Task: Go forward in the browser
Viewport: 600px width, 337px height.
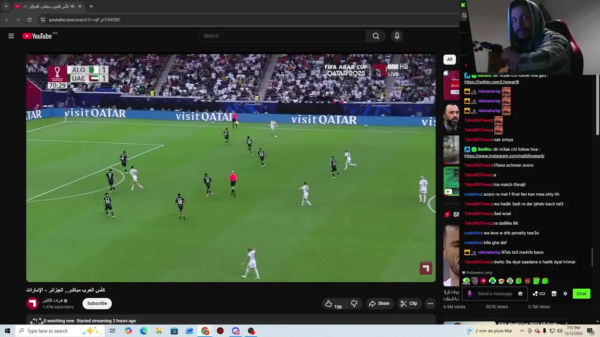Action: [x=18, y=20]
